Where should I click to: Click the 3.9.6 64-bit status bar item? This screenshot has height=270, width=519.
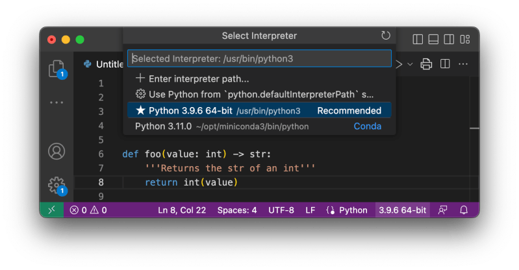click(x=402, y=210)
